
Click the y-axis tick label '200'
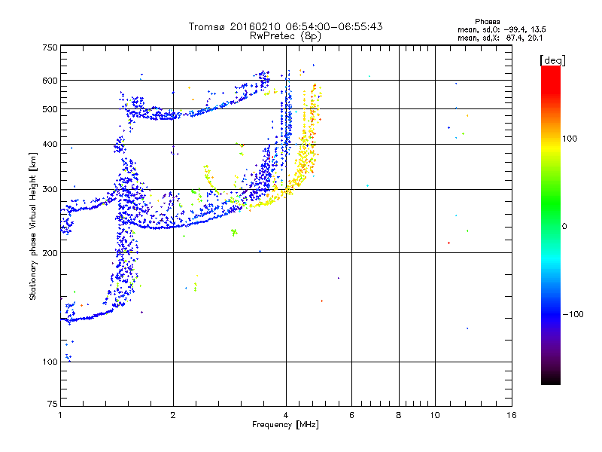(50, 253)
